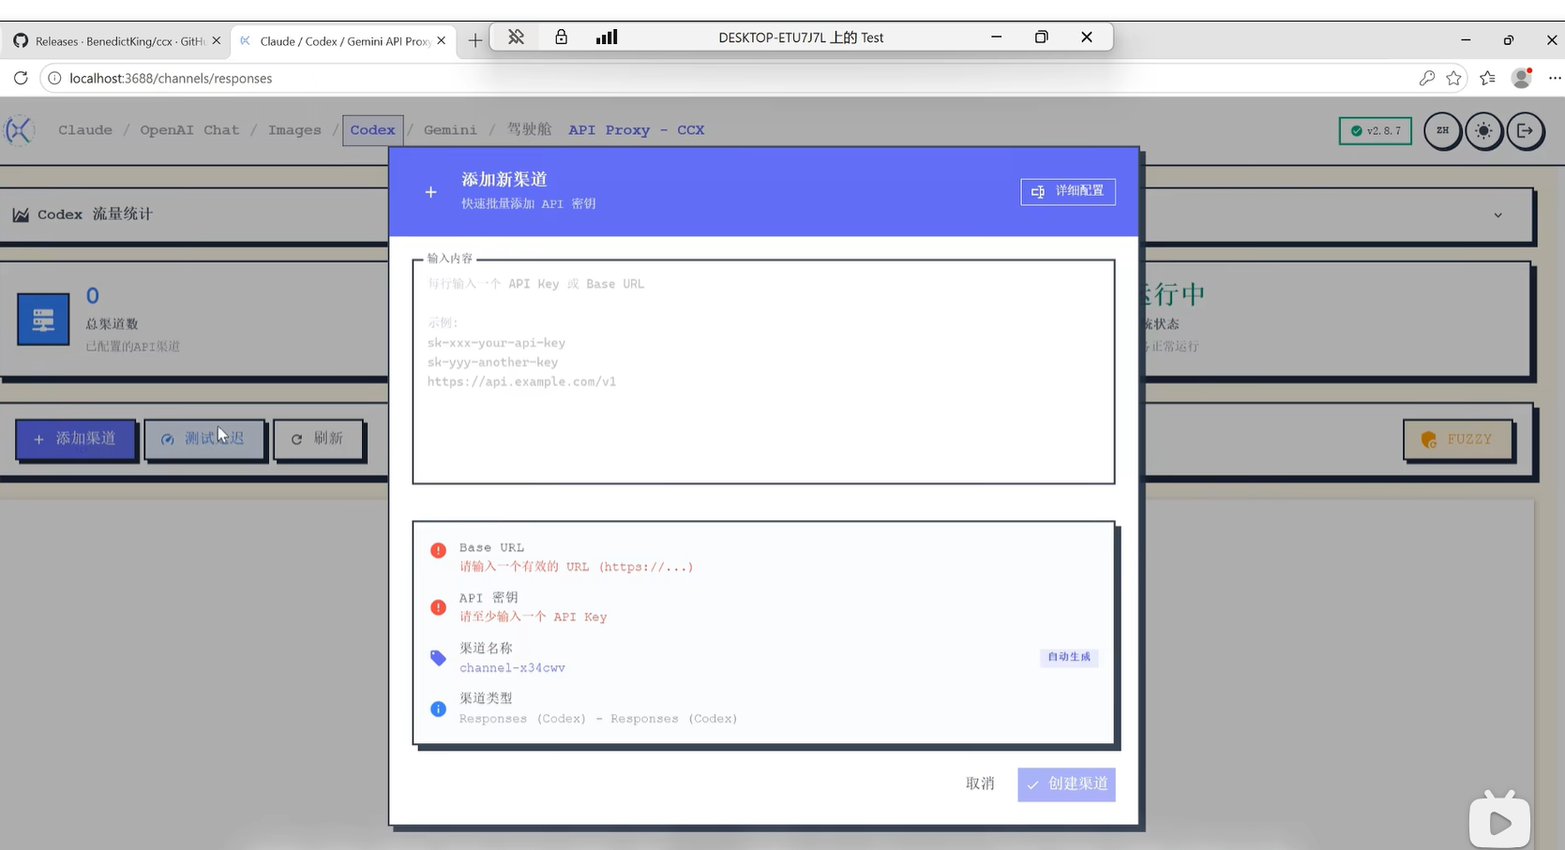Toggle the light/dark theme sun icon
1565x850 pixels.
pyautogui.click(x=1483, y=131)
